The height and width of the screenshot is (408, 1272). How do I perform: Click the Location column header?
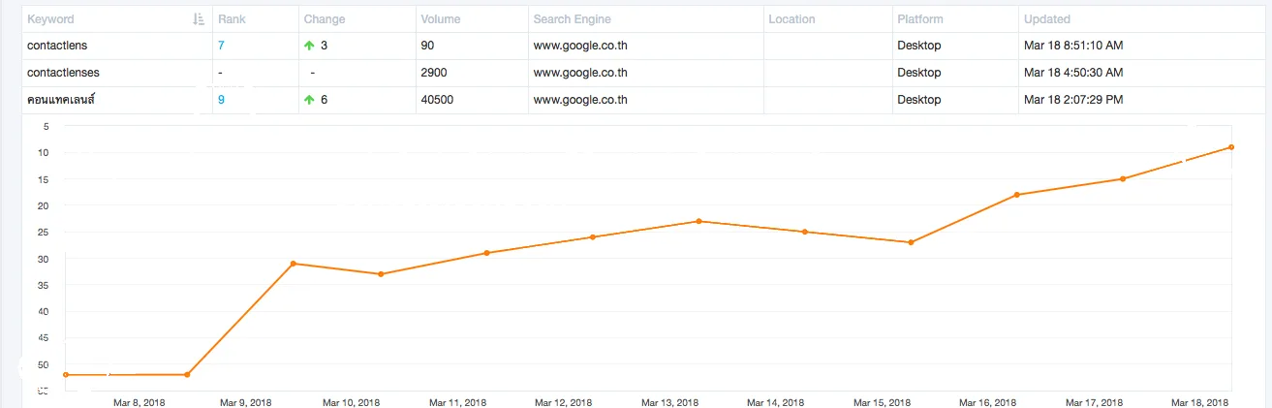click(x=791, y=19)
